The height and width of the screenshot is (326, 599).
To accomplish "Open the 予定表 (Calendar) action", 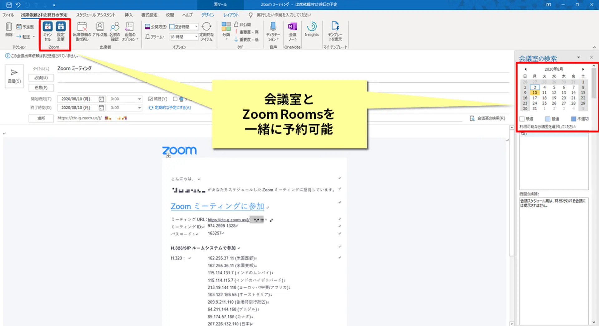I will pyautogui.click(x=25, y=27).
